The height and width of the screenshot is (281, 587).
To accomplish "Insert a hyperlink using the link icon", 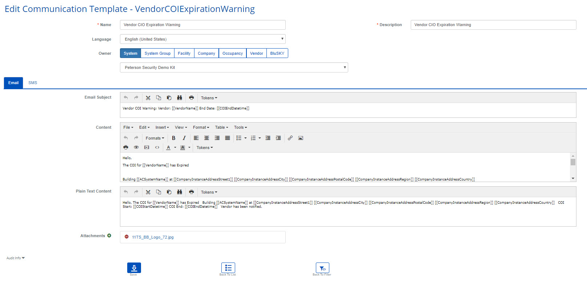I will coord(290,138).
